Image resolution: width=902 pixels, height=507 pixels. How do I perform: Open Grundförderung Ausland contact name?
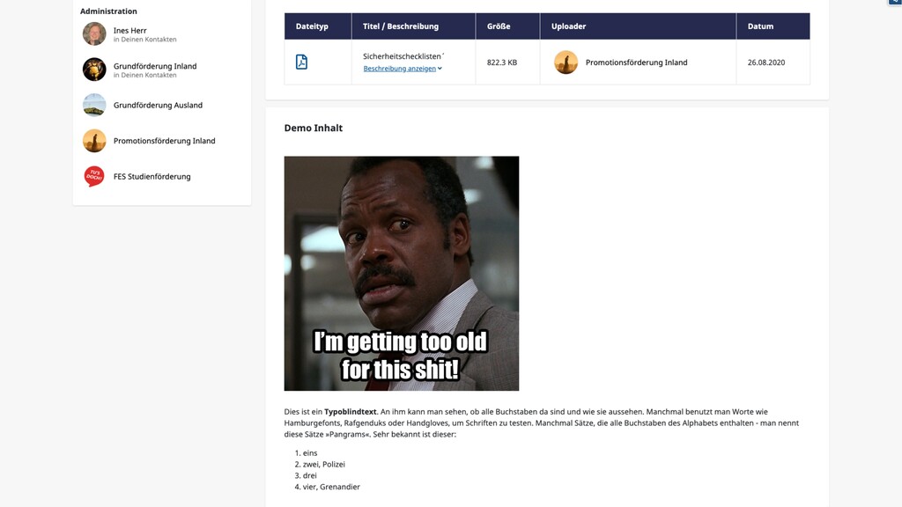coord(159,106)
